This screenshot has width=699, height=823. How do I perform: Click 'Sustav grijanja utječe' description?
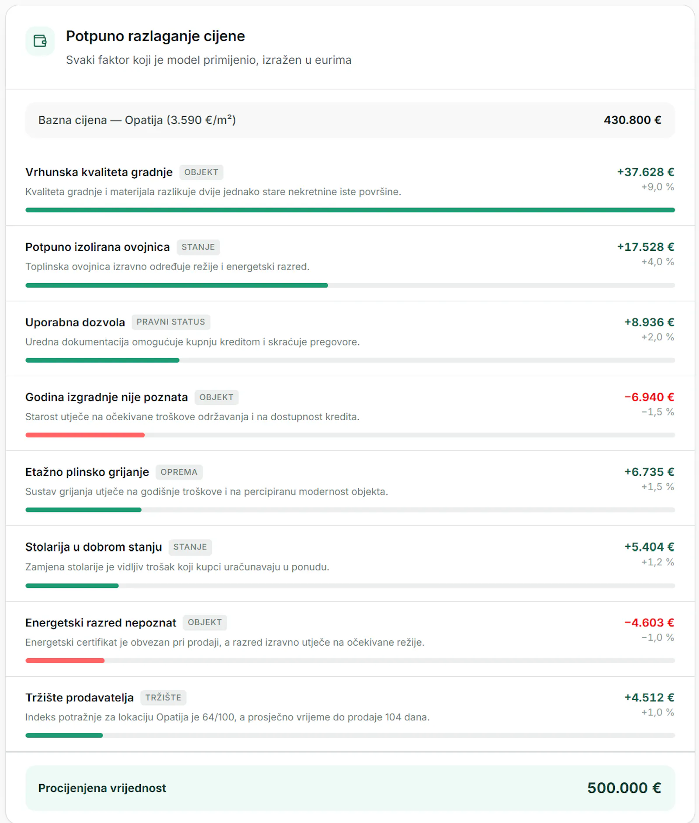207,492
